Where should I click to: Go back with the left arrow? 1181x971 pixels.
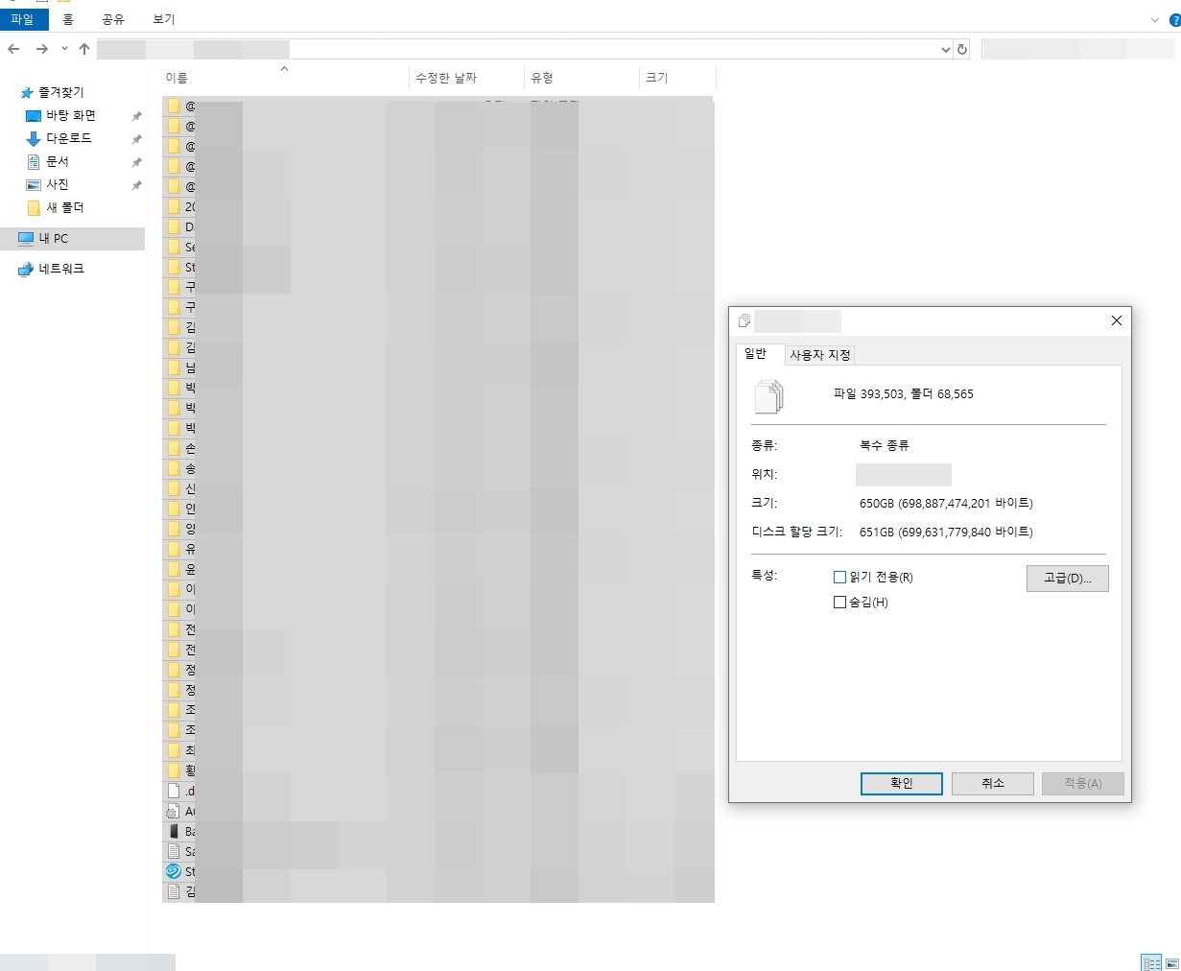[x=13, y=49]
